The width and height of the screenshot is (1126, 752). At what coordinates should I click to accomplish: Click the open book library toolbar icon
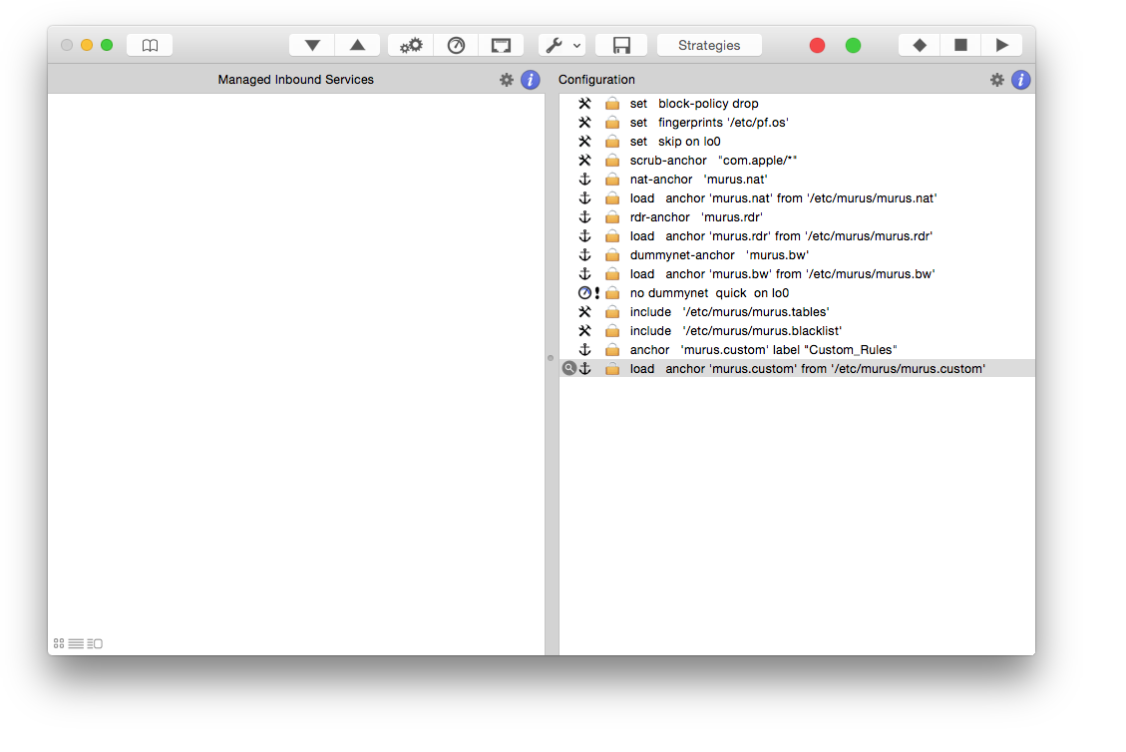pyautogui.click(x=150, y=45)
